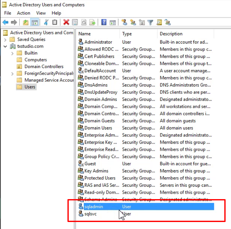
Task: Select Domain Comp... group row
Action: (101, 106)
